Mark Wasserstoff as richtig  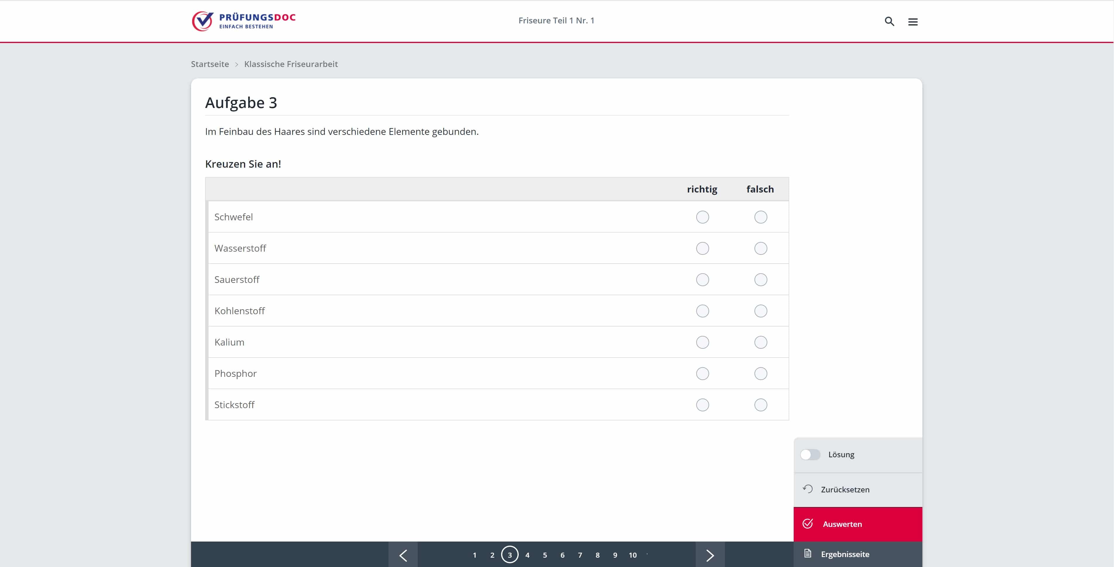[702, 248]
